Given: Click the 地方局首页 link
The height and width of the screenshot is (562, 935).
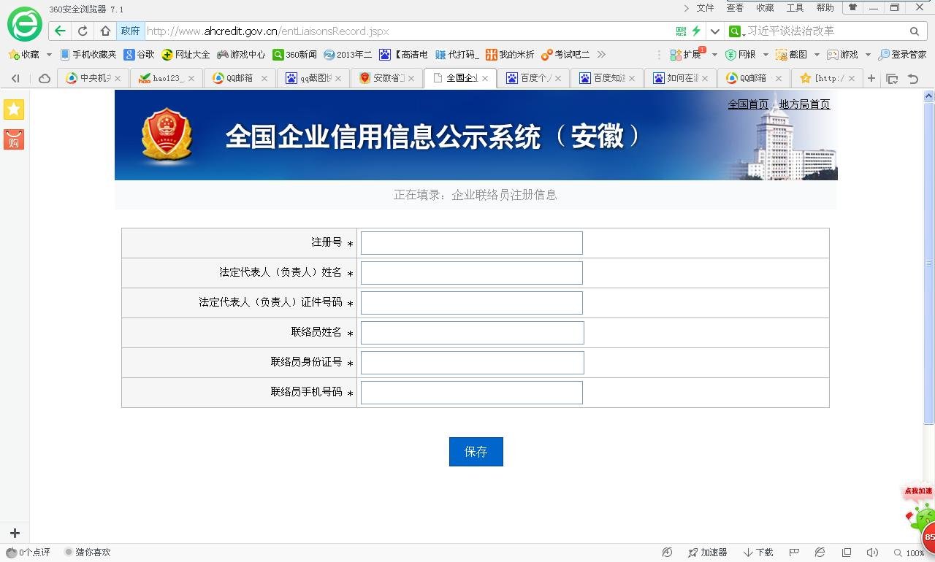Looking at the screenshot, I should point(804,104).
